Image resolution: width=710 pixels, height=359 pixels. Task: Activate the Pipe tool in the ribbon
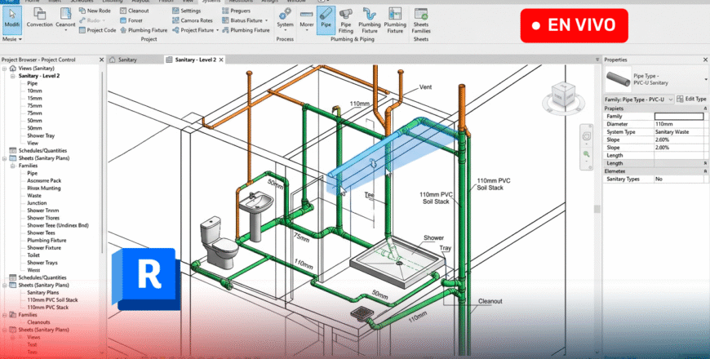click(x=326, y=19)
